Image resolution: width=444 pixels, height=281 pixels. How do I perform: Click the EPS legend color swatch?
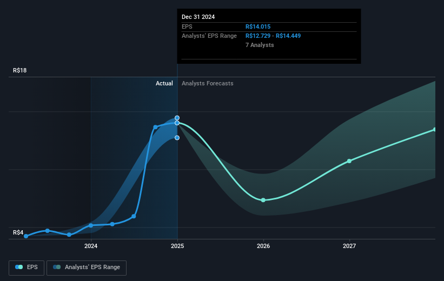pyautogui.click(x=19, y=267)
